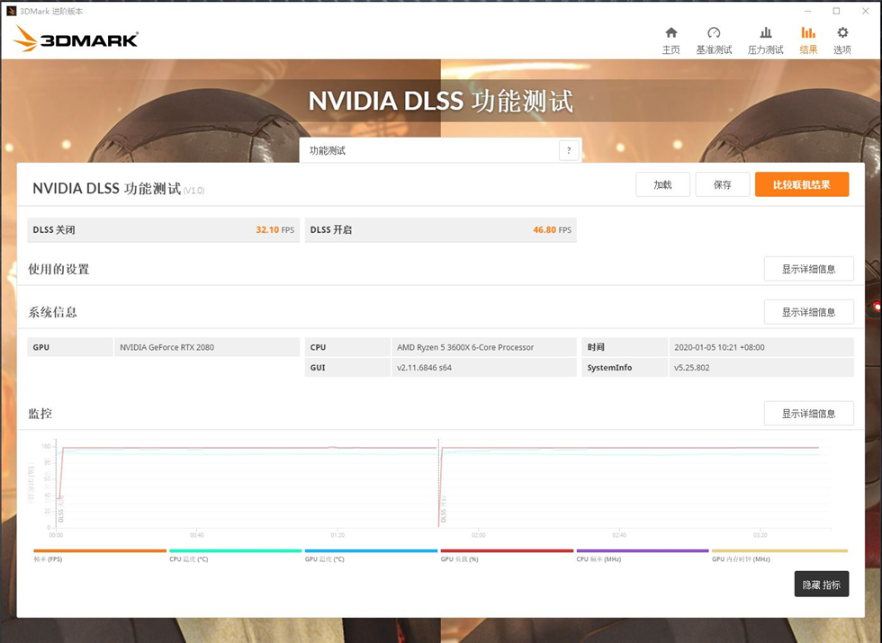Toggle the GPU 负载 metric legend
This screenshot has height=643, width=882.
click(507, 551)
